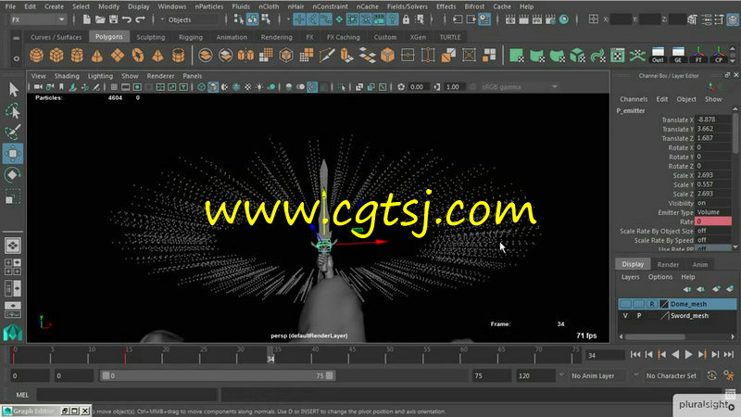This screenshot has height=417, width=741.
Task: Click the save scene icon
Action: tap(113, 19)
